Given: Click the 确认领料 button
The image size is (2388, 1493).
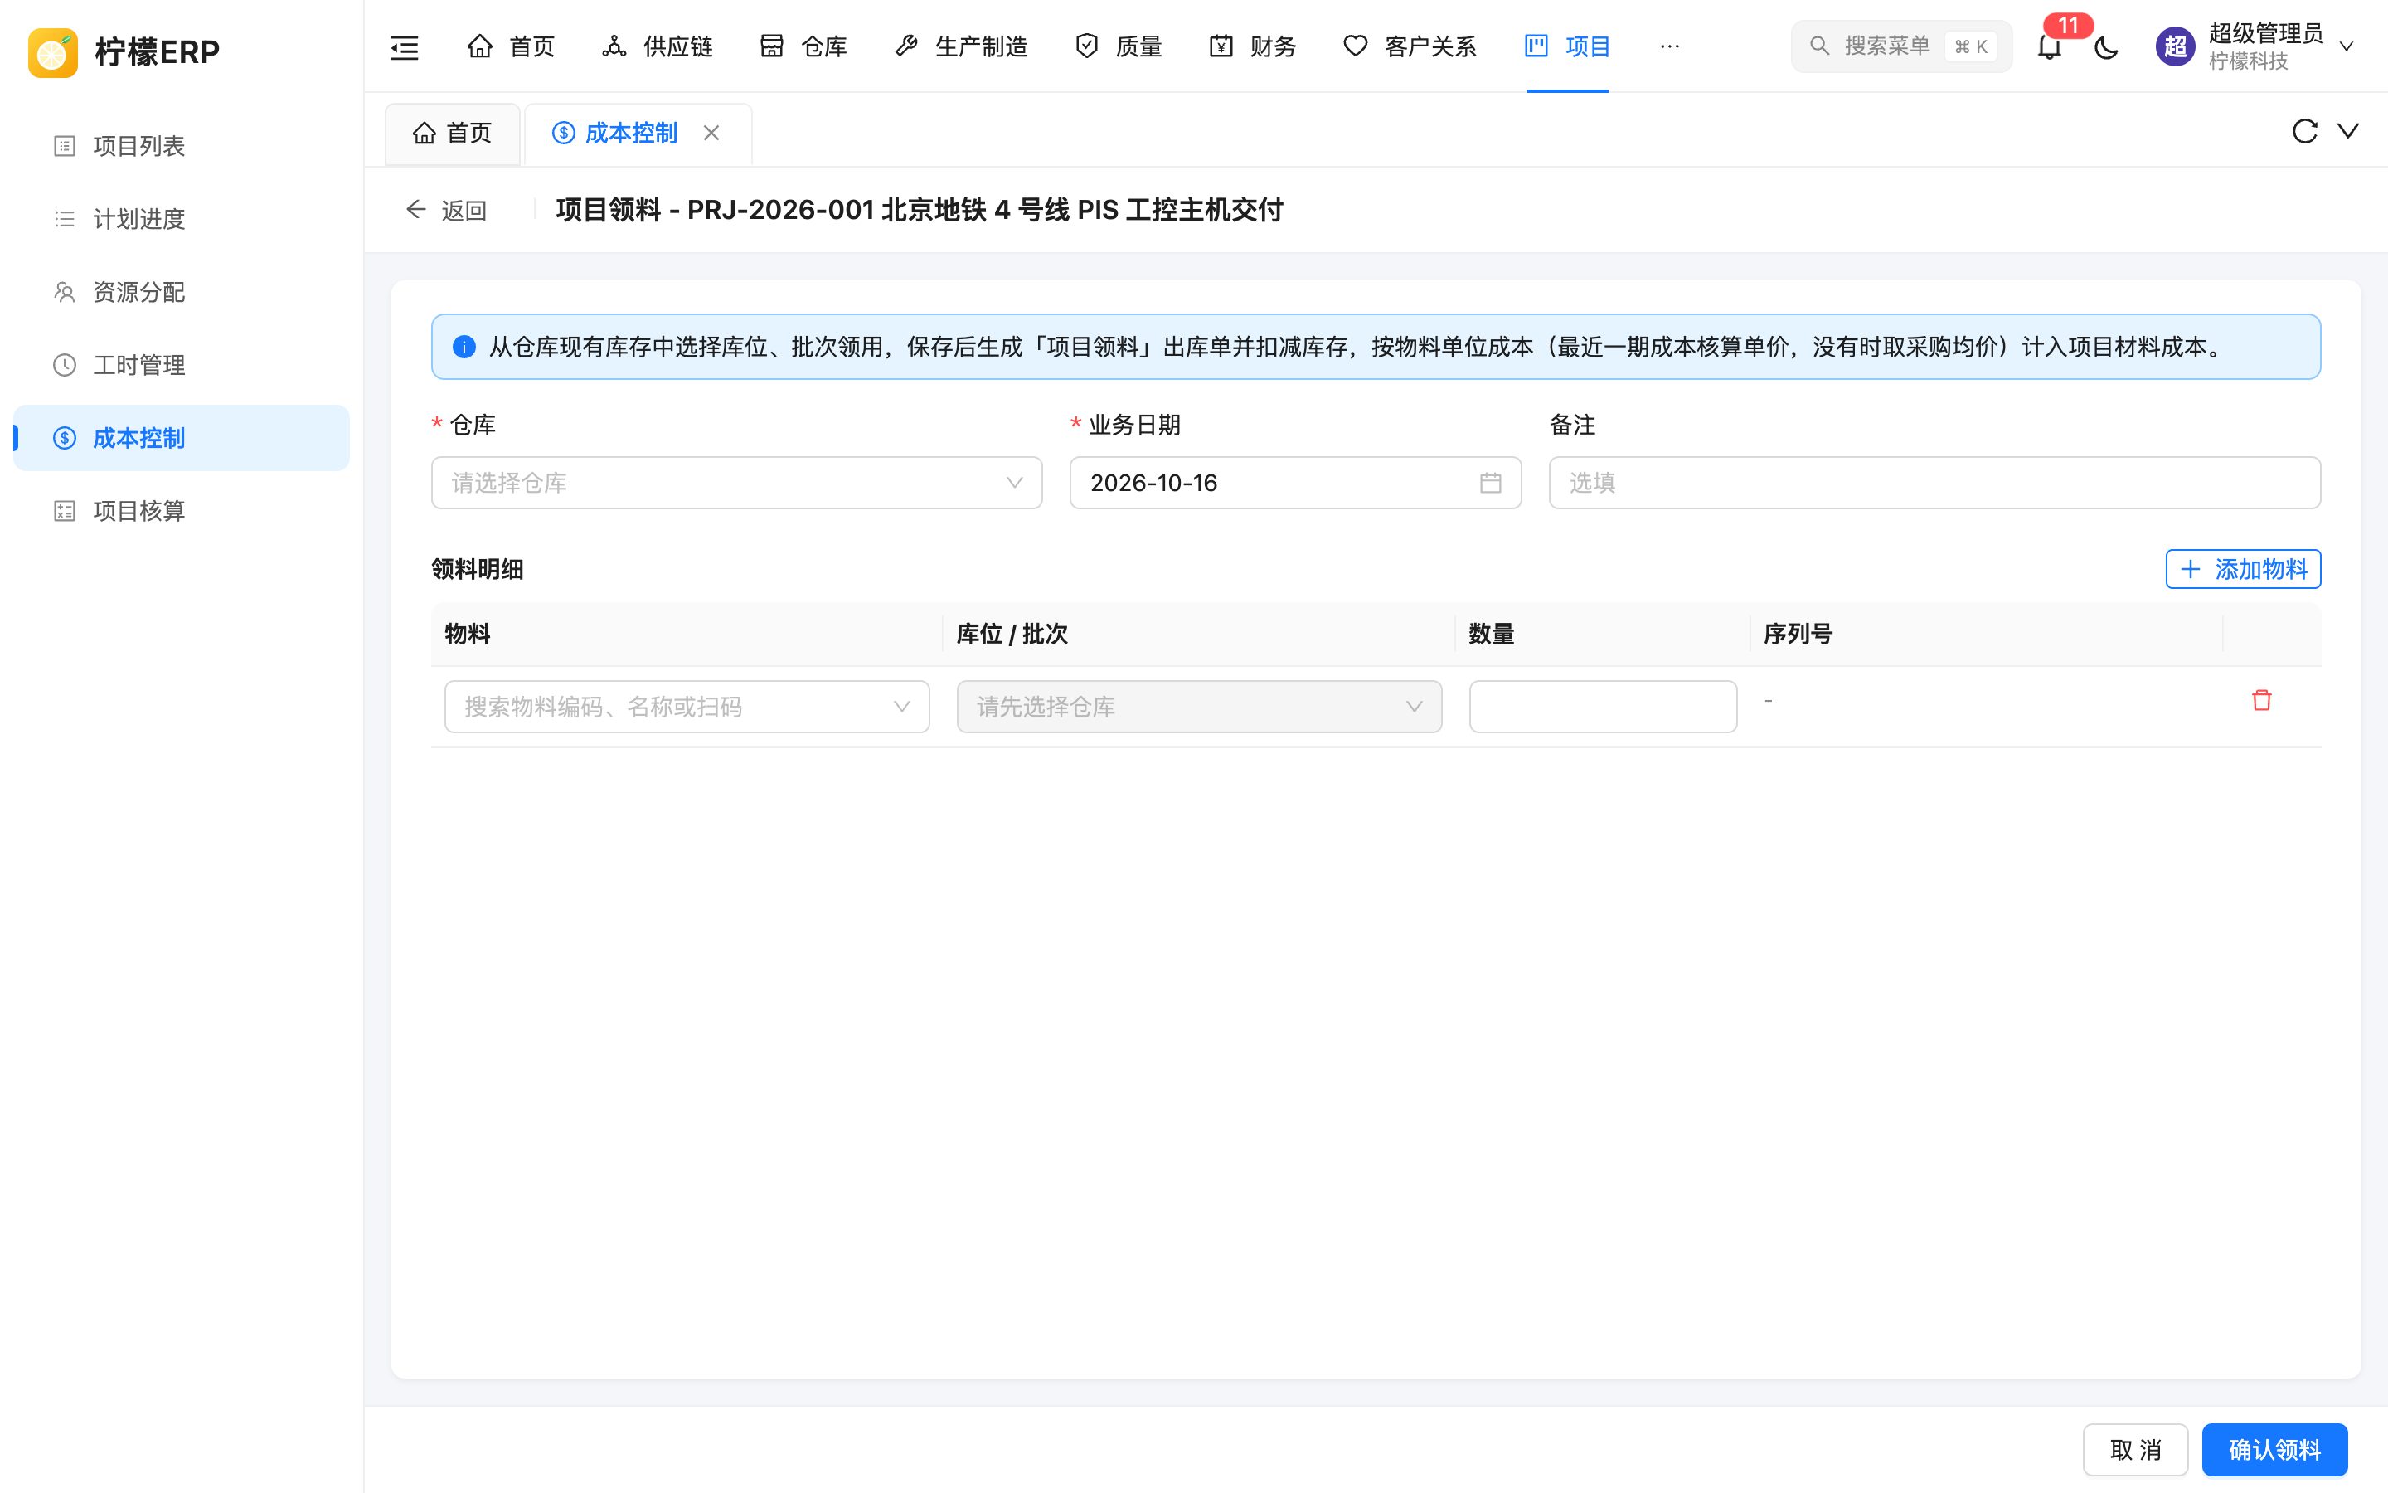Looking at the screenshot, I should [2274, 1450].
